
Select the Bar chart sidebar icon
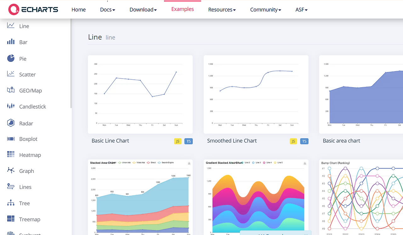click(11, 42)
